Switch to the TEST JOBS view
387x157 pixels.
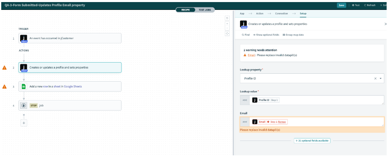(x=205, y=10)
